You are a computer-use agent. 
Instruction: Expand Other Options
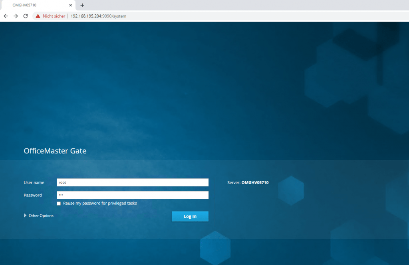tap(39, 216)
